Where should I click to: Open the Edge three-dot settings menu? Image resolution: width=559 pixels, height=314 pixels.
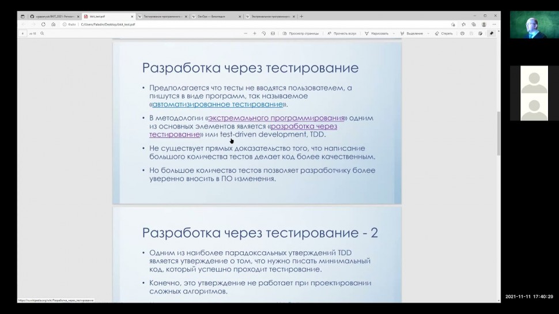coord(493,25)
